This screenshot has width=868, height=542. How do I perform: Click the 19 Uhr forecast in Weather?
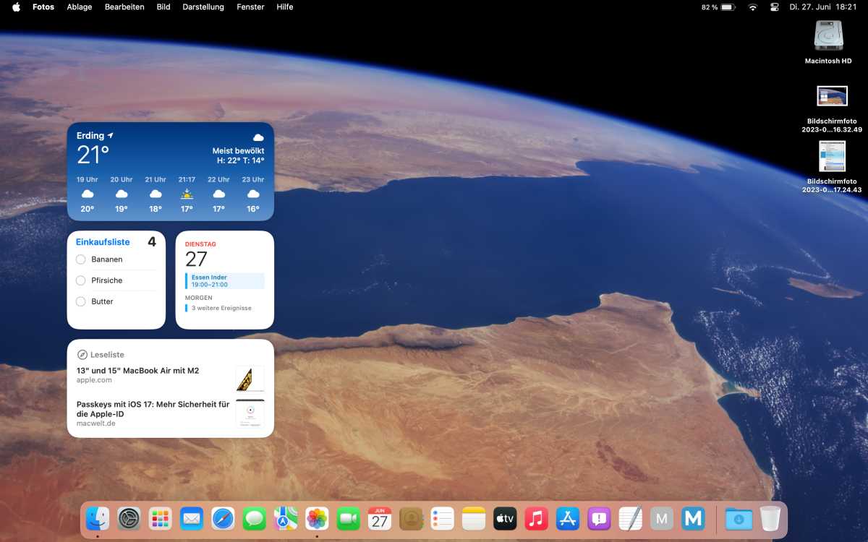coord(88,194)
